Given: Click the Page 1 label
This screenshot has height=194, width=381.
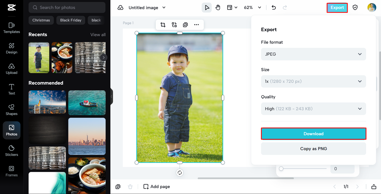Looking at the screenshot, I should pyautogui.click(x=128, y=23).
